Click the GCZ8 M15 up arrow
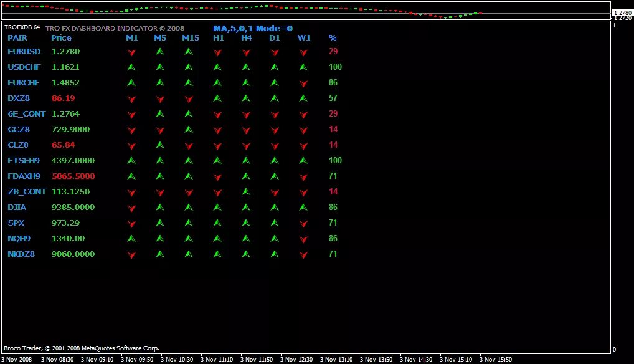 pos(189,130)
